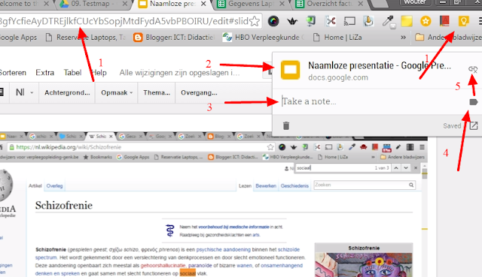Click the label tag icon in Keep popup
The width and height of the screenshot is (482, 277).
(x=474, y=102)
